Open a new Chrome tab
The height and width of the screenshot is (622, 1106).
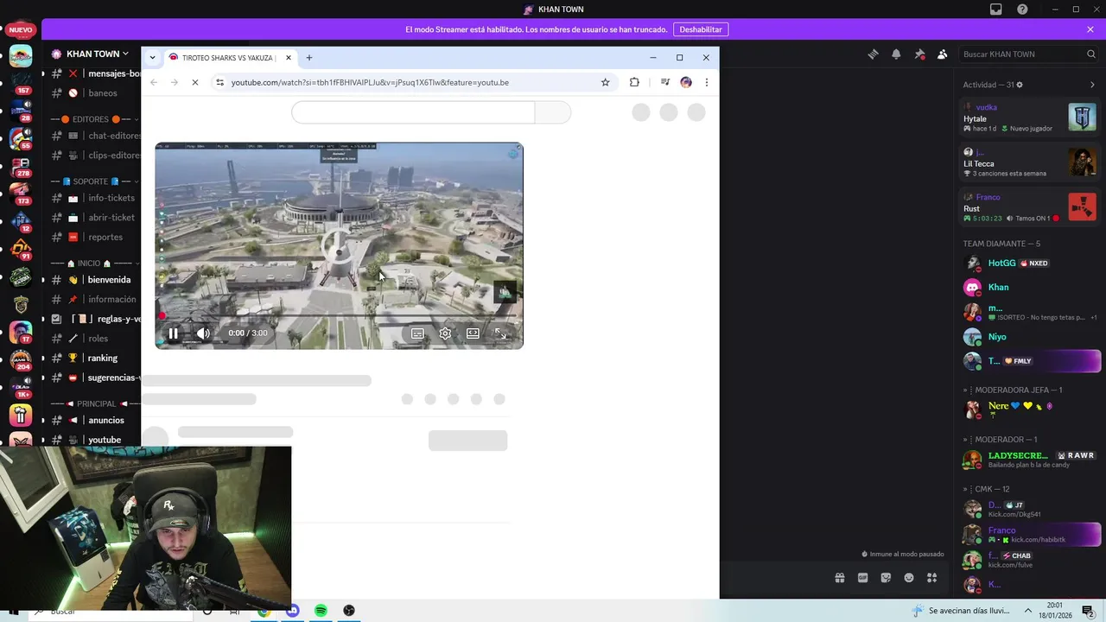[x=308, y=58]
